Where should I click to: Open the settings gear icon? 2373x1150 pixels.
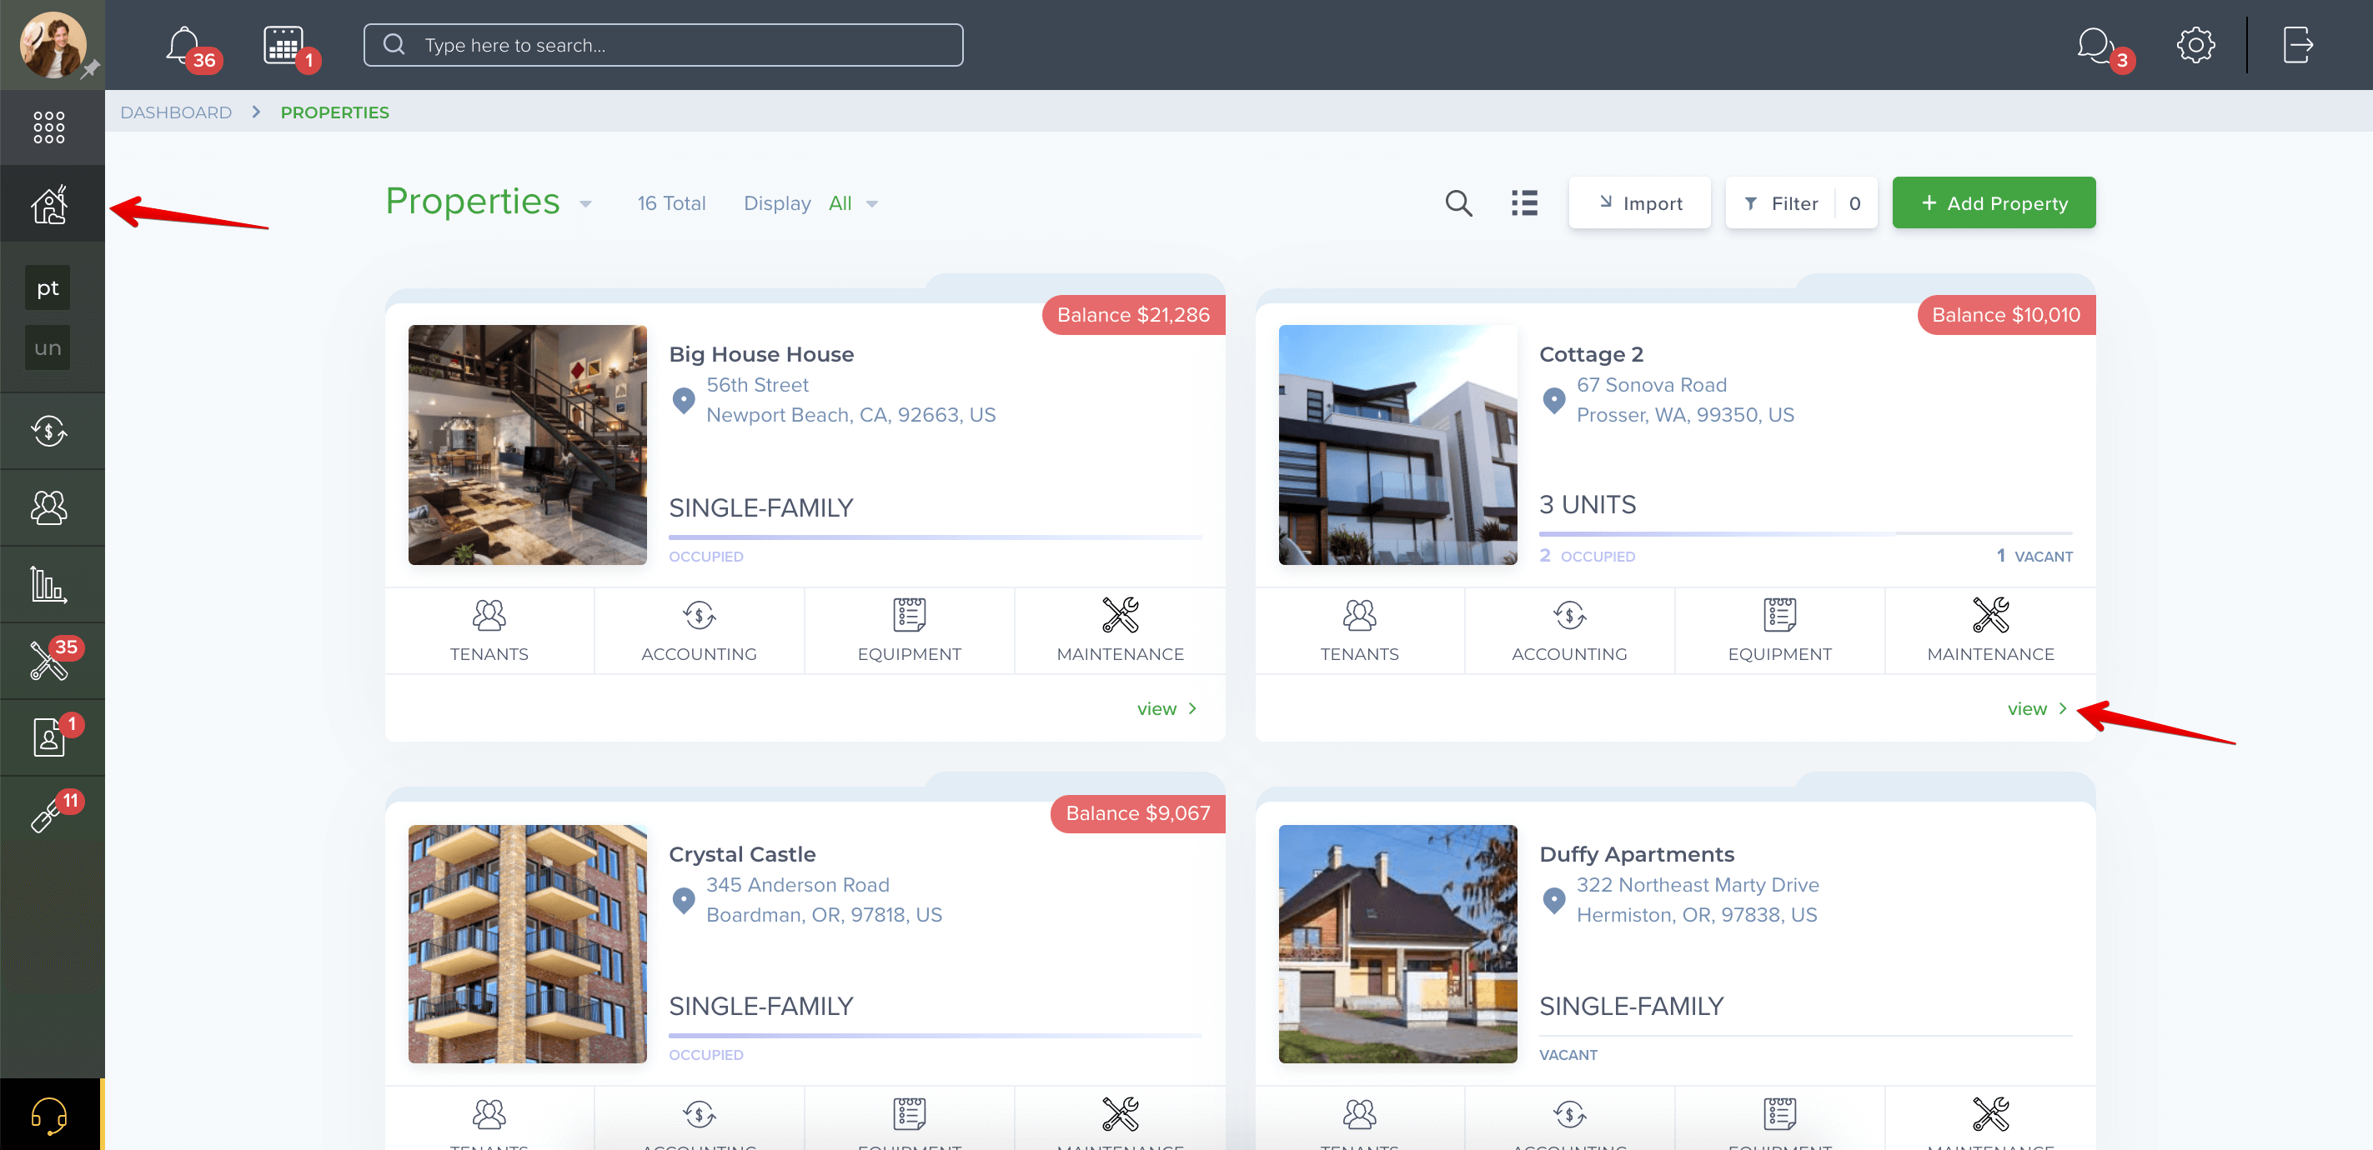click(2195, 45)
